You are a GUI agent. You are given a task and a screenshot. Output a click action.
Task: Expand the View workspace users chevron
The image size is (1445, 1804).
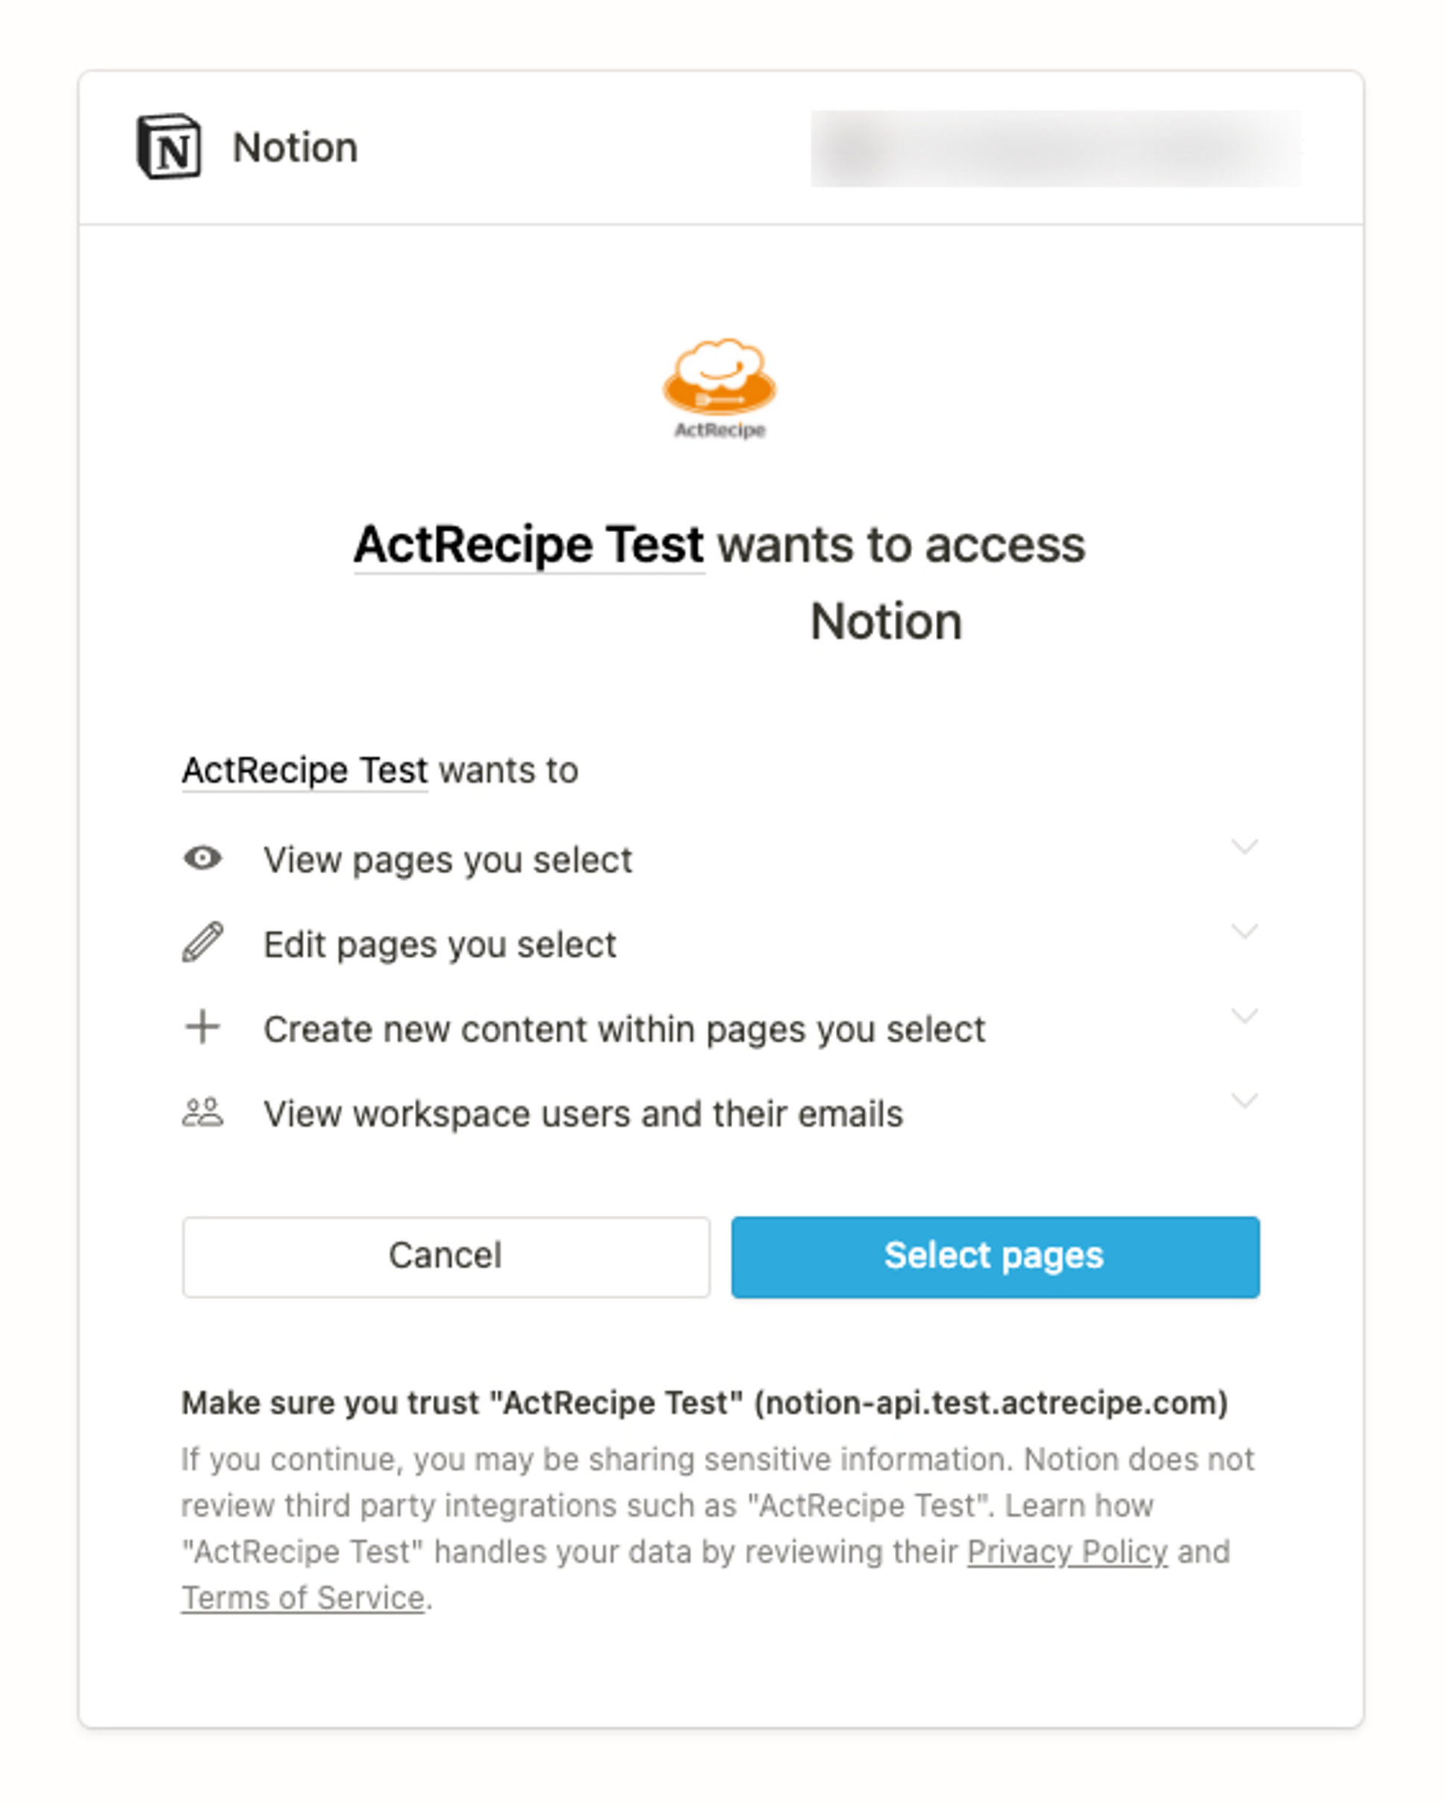tap(1245, 1100)
